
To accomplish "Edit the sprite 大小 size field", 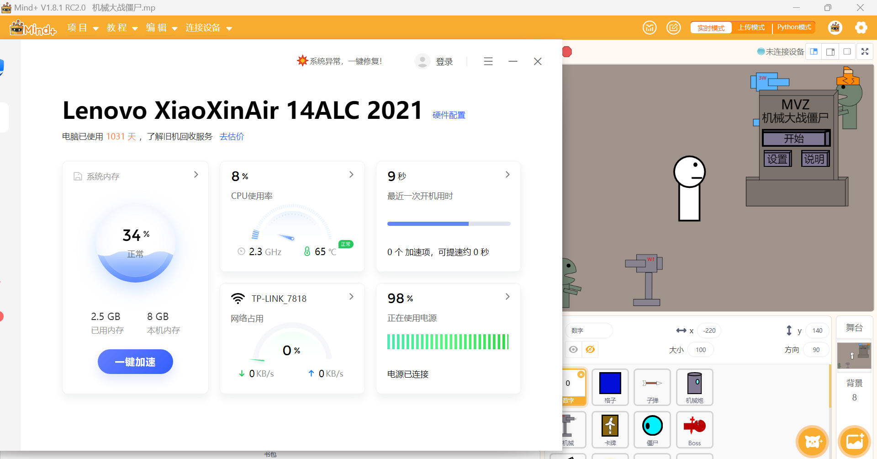I will (701, 350).
